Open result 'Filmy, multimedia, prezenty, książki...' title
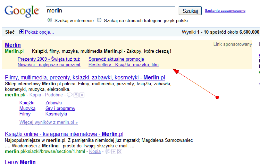Image resolution: width=260 pixels, height=164 pixels. point(85,77)
